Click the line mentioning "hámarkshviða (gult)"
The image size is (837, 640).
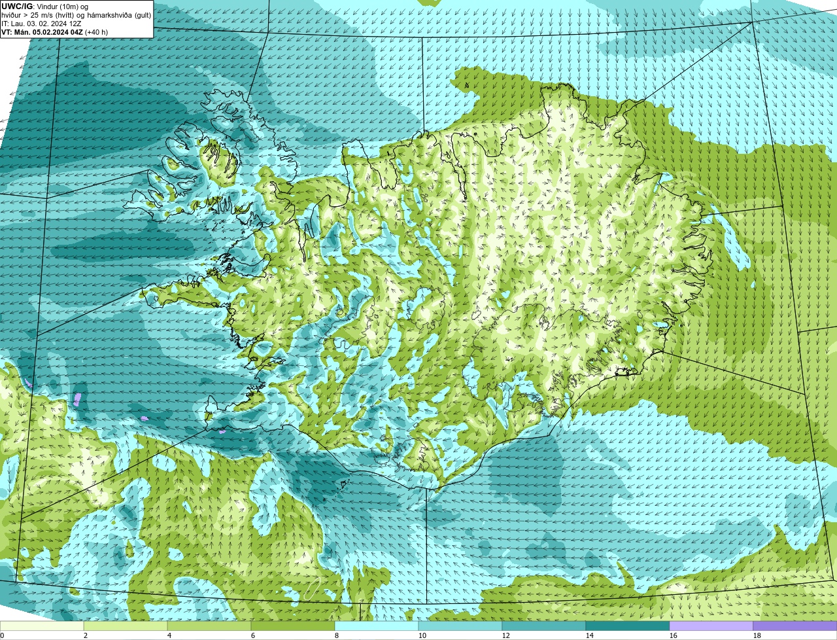pyautogui.click(x=76, y=14)
